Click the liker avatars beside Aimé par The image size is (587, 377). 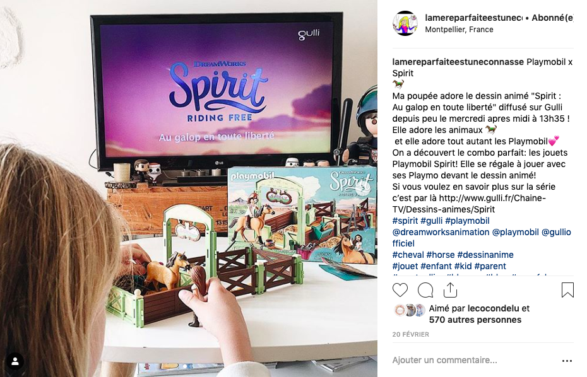coord(410,310)
